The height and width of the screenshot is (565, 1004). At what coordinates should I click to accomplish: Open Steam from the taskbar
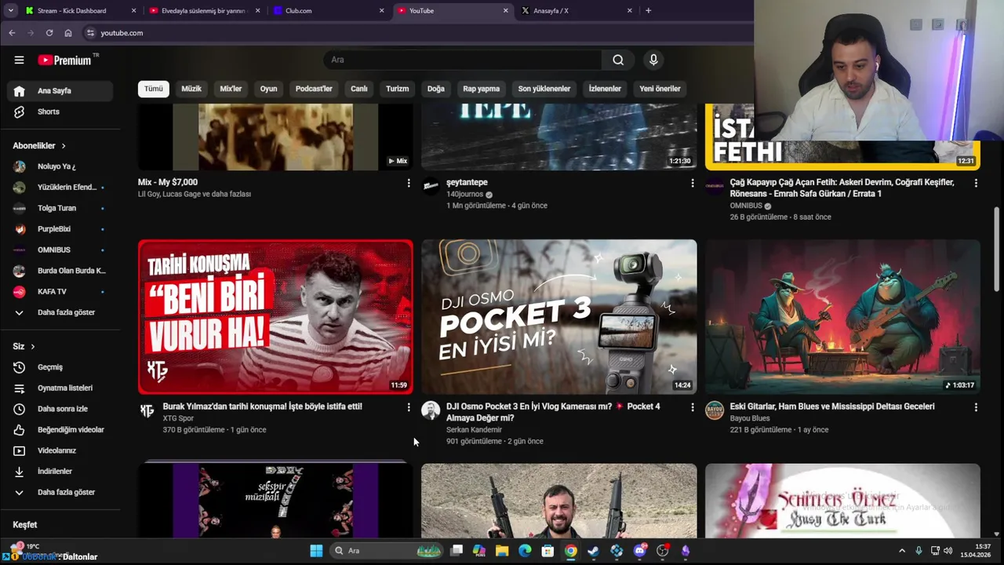click(x=594, y=551)
